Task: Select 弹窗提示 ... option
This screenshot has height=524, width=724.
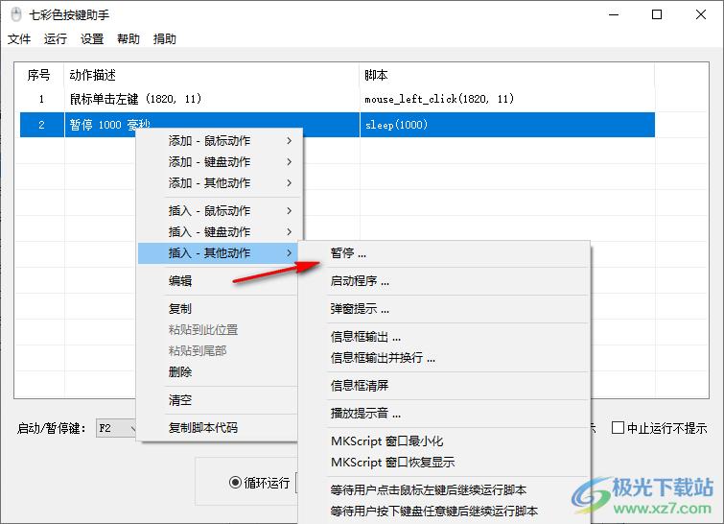Action: pyautogui.click(x=360, y=310)
